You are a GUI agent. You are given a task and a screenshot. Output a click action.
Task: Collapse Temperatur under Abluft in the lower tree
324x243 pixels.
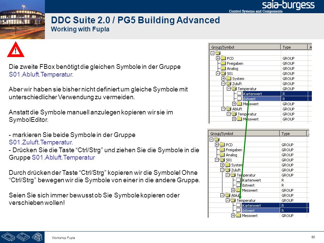click(227, 200)
